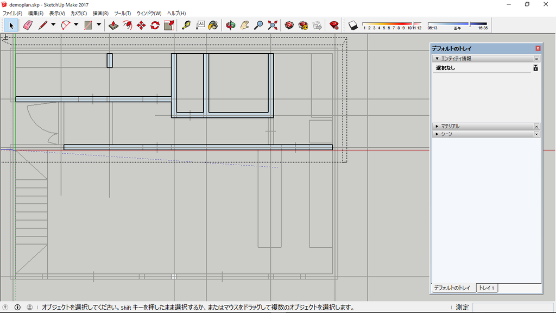Close the エンティティ情報 panel

536,59
